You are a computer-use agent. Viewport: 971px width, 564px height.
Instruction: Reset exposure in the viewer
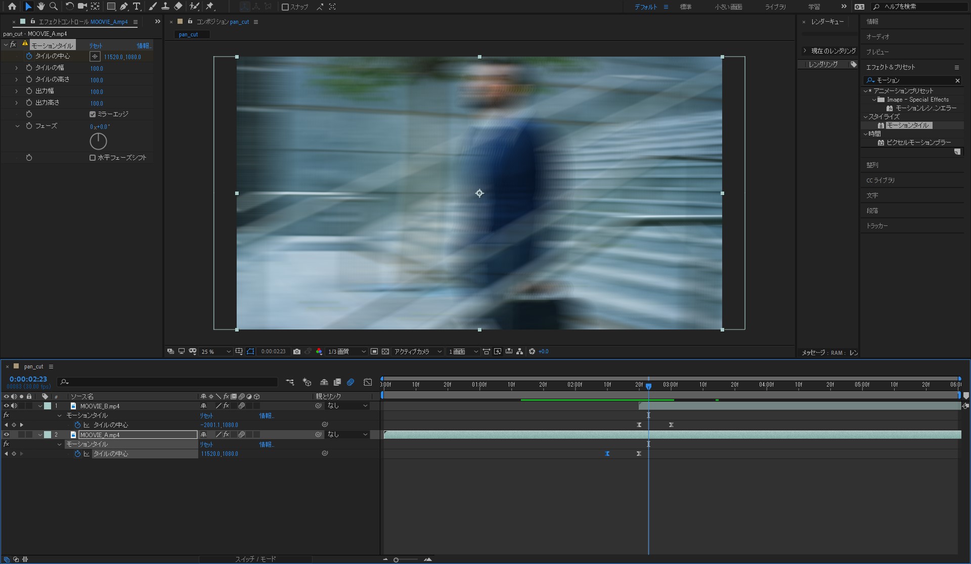(x=532, y=351)
